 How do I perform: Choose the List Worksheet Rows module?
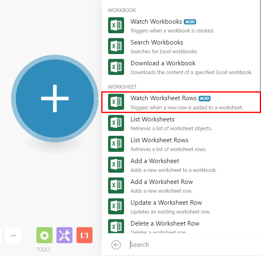point(181,144)
